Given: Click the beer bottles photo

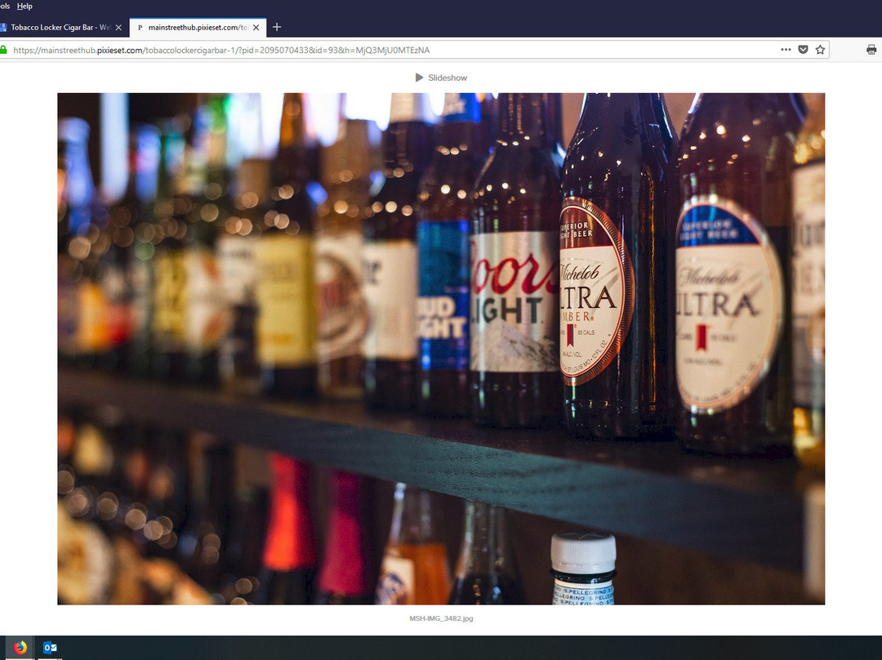Looking at the screenshot, I should [x=441, y=349].
